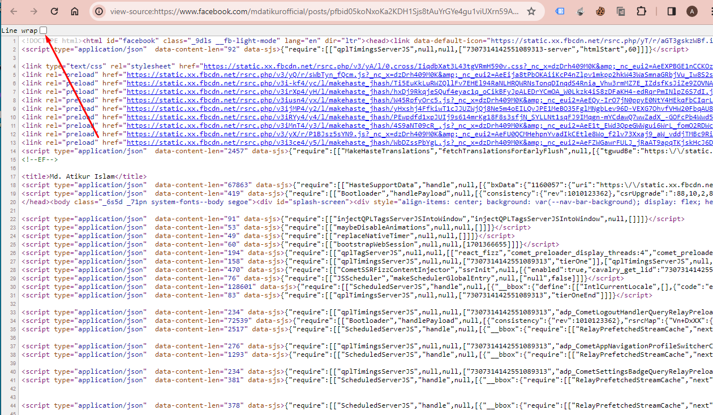The image size is (713, 415).
Task: Click the <!DOCTYPE html> declaration text
Action: (x=51, y=41)
